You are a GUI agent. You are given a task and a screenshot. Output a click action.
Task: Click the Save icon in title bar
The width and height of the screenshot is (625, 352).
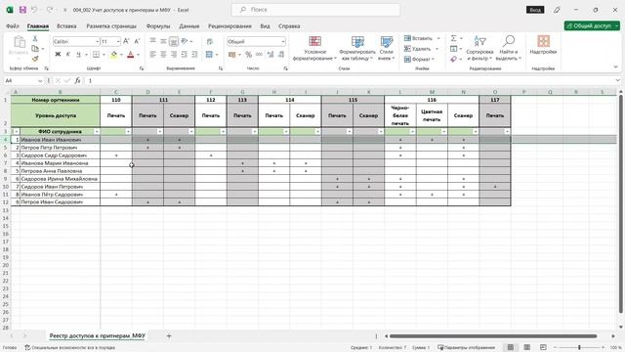(x=22, y=10)
